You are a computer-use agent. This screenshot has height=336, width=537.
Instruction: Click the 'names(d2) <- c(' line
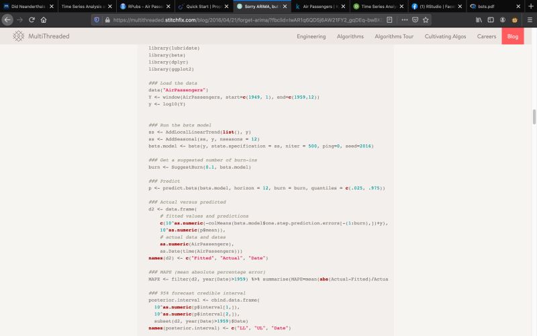208,258
